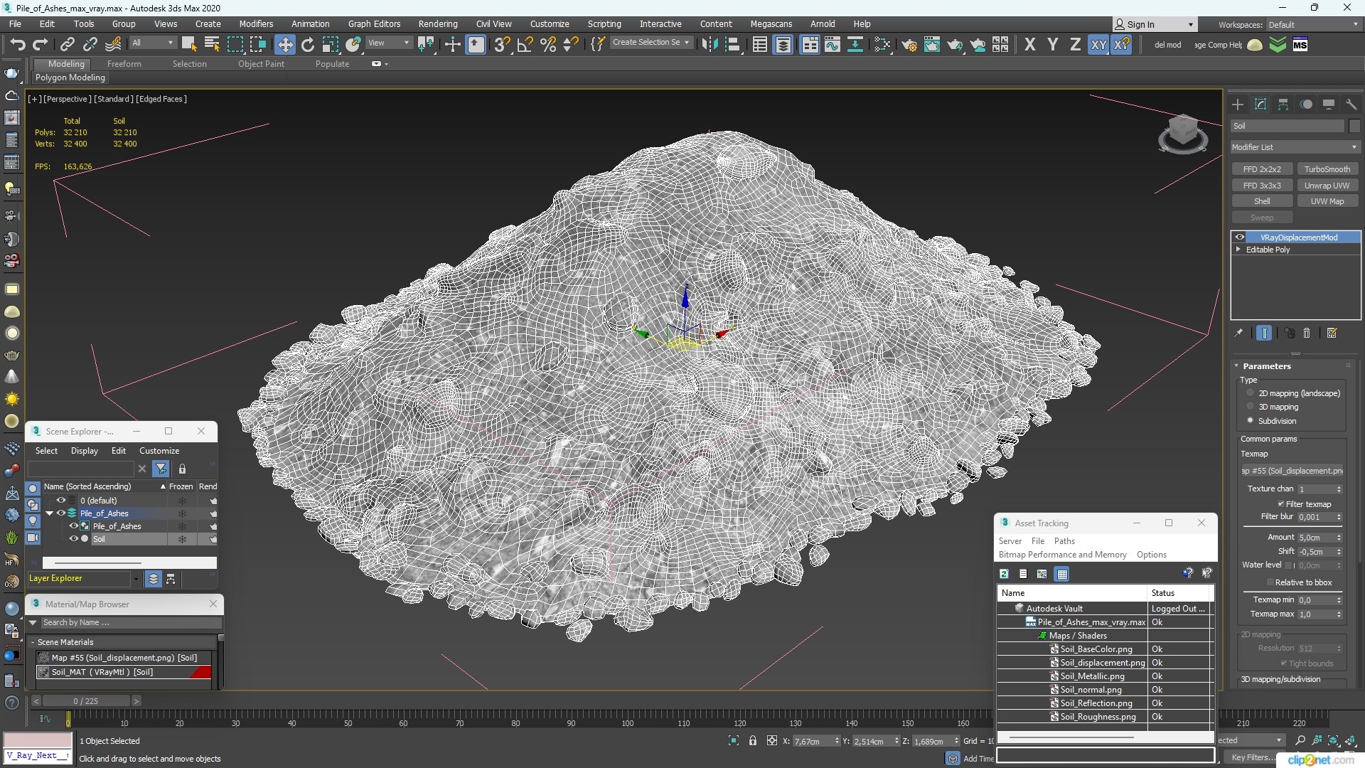Toggle 3D Snaps button
Screen dimensions: 1365x768
(x=502, y=45)
